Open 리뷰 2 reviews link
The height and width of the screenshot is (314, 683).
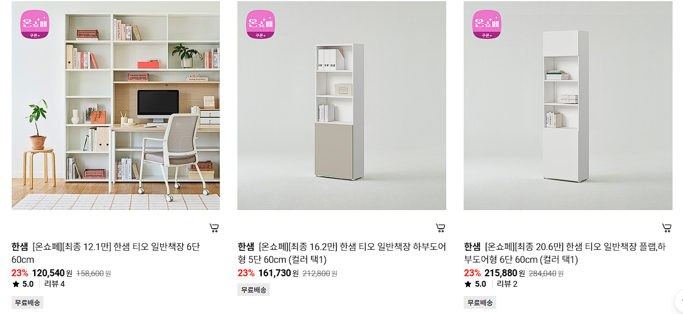(x=507, y=284)
